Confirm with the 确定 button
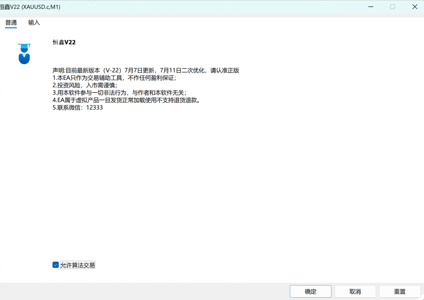 tap(311, 292)
